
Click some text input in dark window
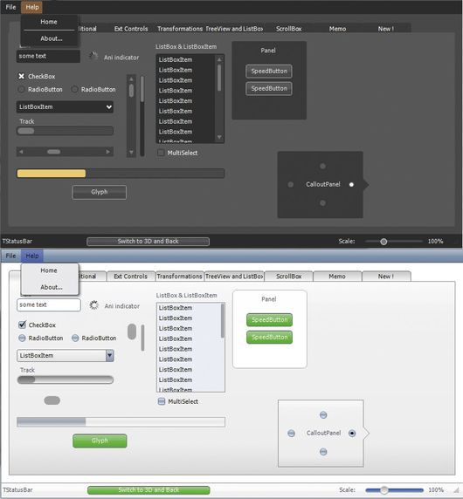pos(48,56)
